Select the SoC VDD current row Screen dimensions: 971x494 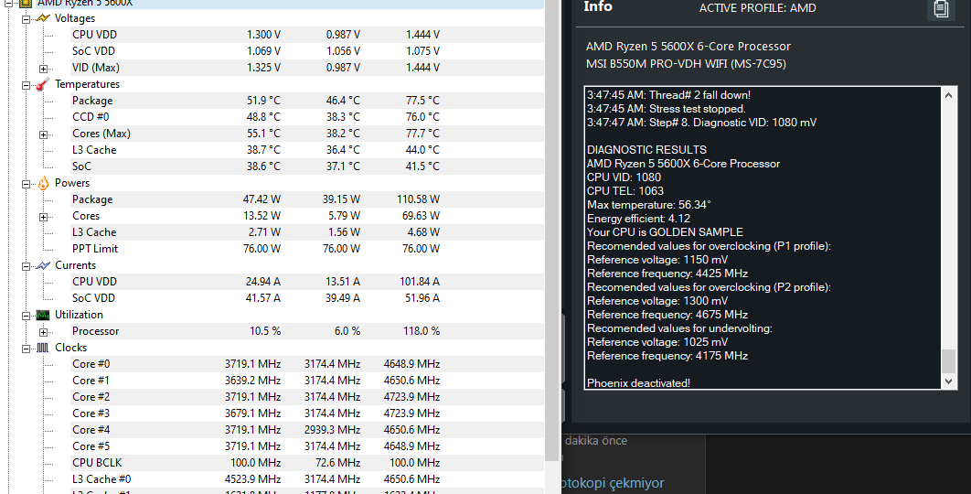click(x=306, y=298)
